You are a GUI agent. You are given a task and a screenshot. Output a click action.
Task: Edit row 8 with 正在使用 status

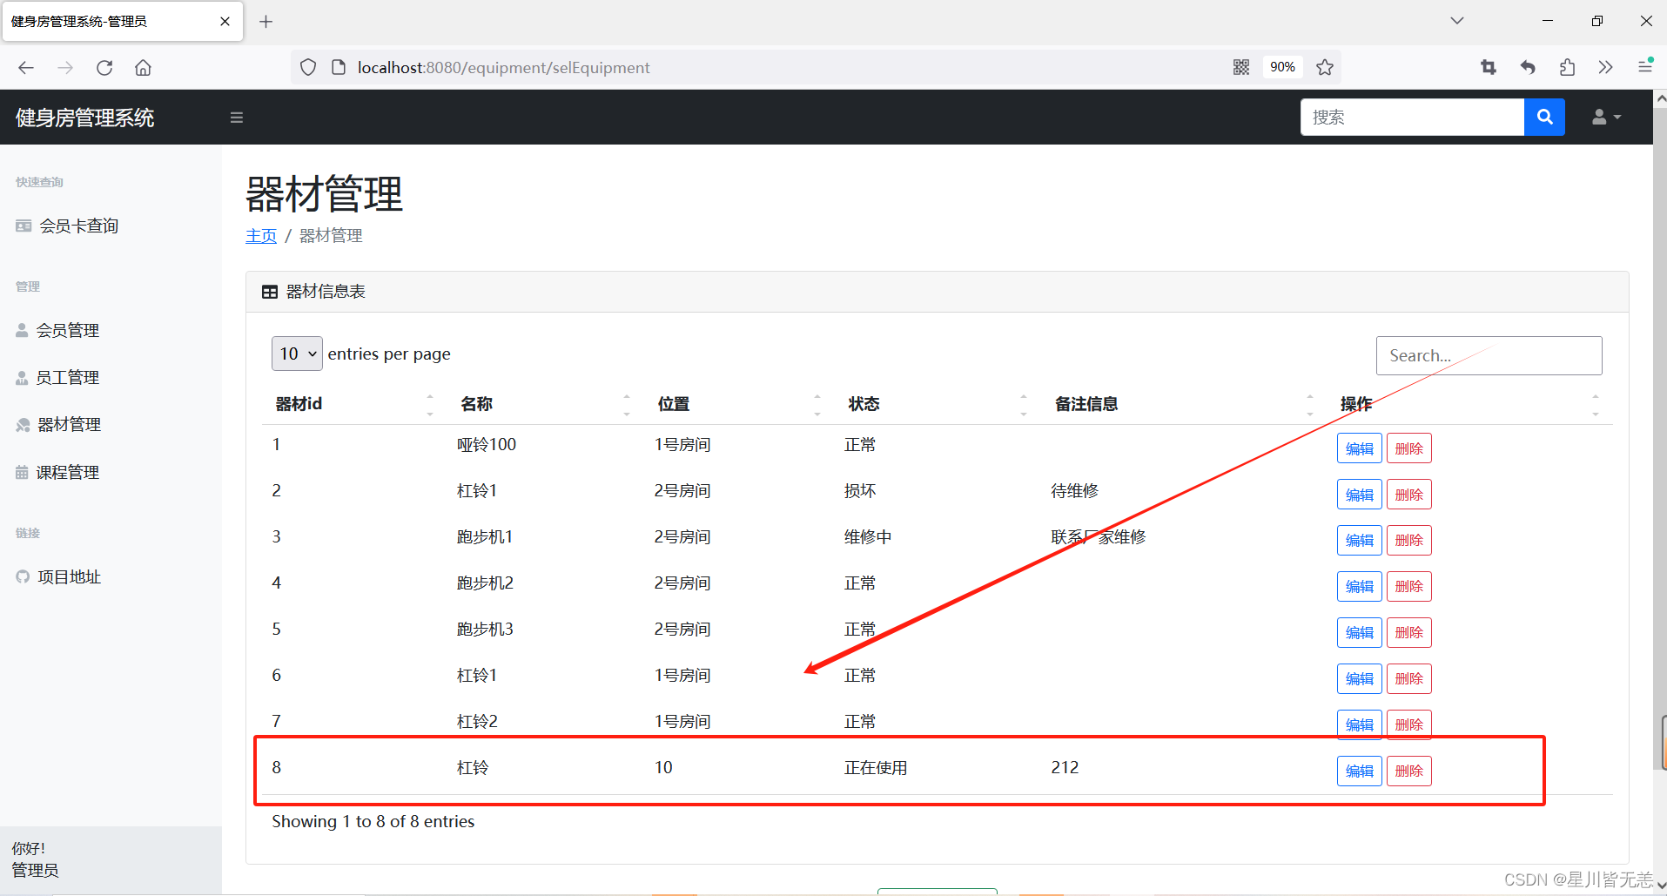point(1359,771)
